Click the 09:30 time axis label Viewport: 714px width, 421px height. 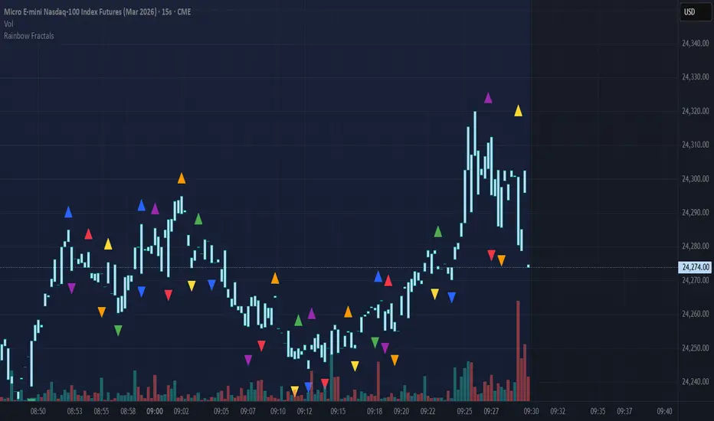pos(531,412)
